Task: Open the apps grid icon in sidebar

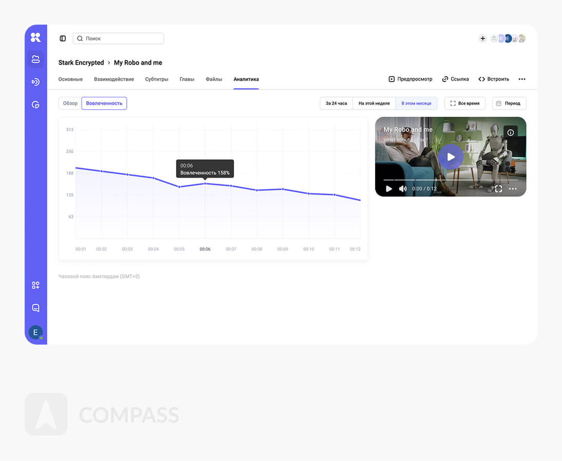Action: [35, 285]
